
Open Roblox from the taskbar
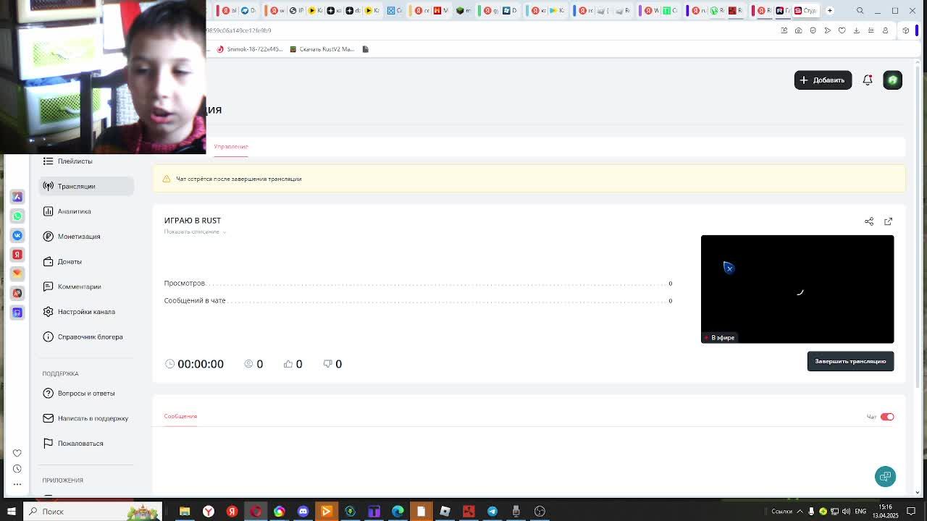pyautogui.click(x=445, y=512)
